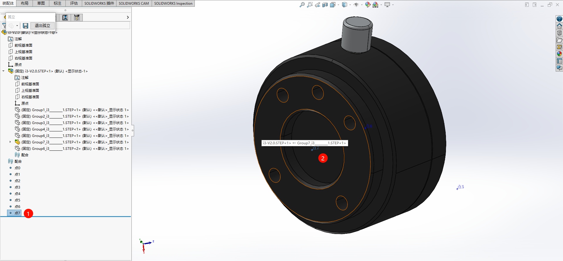Open the SOLIDWORKS Forum task pane tab
Viewport: 563px width, 261px height.
click(559, 68)
